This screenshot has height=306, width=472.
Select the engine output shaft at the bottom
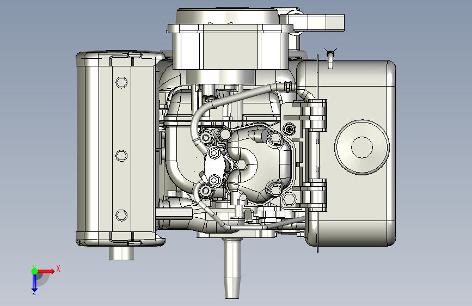tap(232, 268)
